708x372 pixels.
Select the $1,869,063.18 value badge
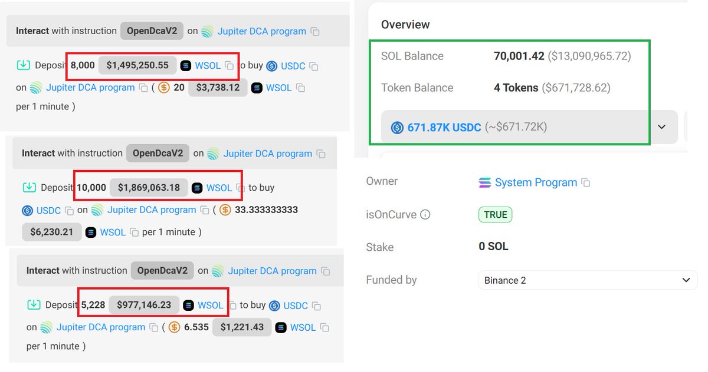click(149, 188)
